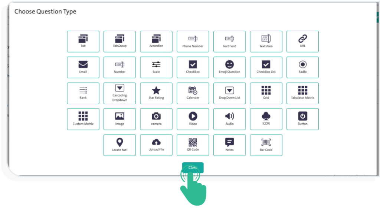Click the Close button
The width and height of the screenshot is (380, 209).
[x=193, y=167]
